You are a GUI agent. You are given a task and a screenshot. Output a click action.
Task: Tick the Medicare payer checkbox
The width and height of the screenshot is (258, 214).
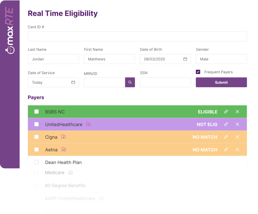pos(36,173)
